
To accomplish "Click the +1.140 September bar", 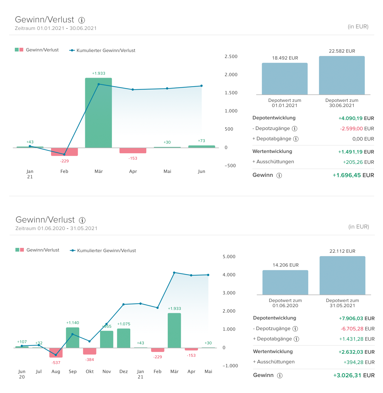I will [73, 338].
